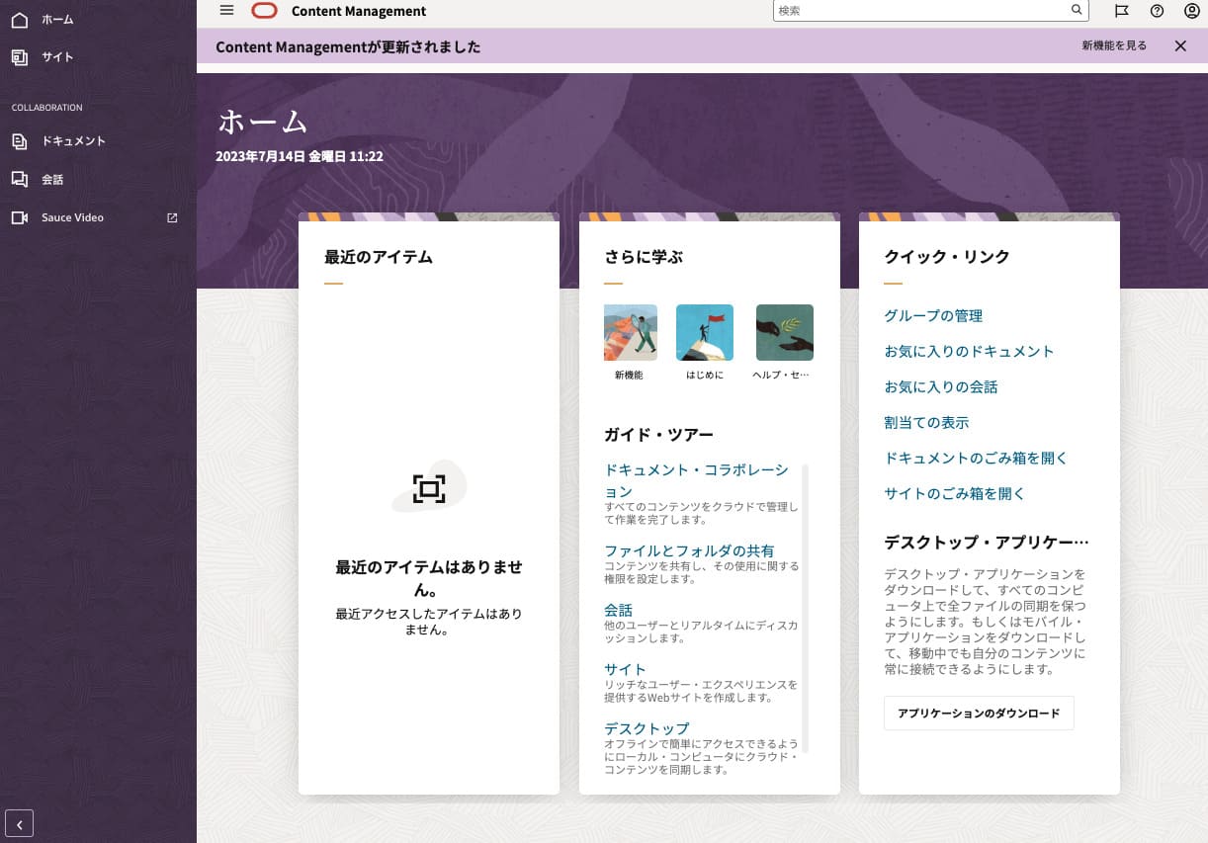The image size is (1208, 843).
Task: Open ドキュメント from the sidebar icon
Action: (x=20, y=140)
